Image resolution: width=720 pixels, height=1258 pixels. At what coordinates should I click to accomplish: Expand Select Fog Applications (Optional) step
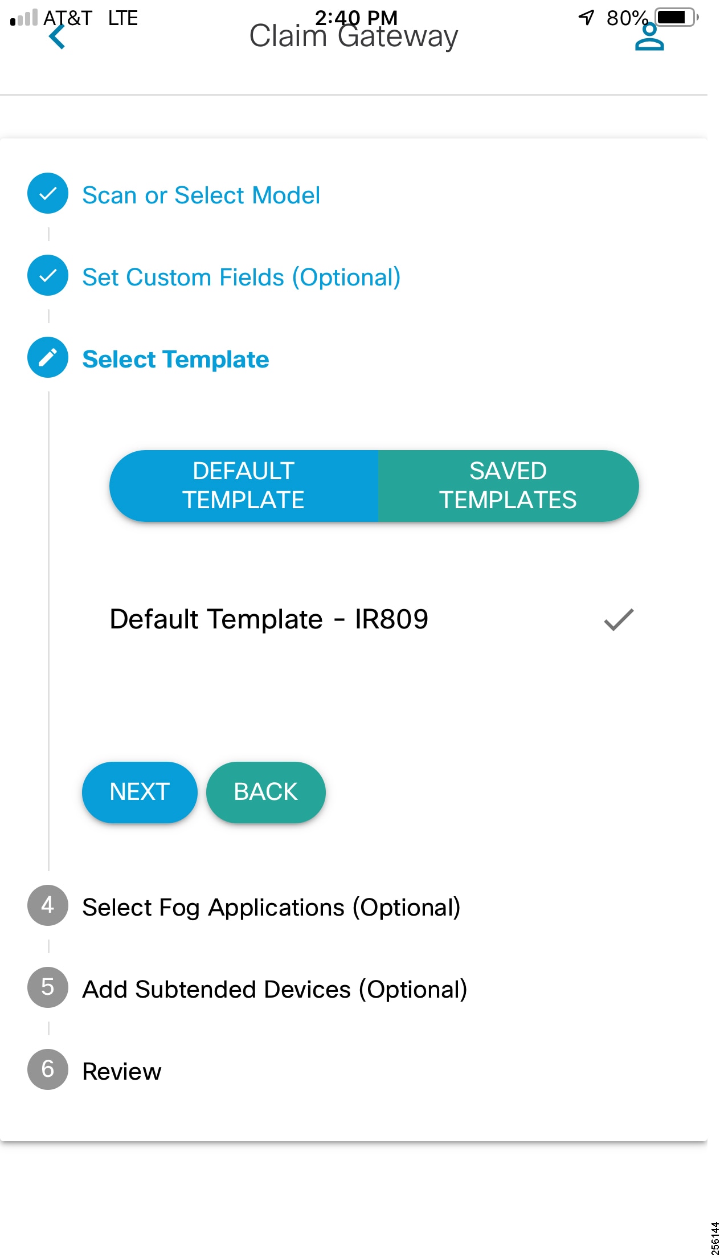tap(271, 908)
